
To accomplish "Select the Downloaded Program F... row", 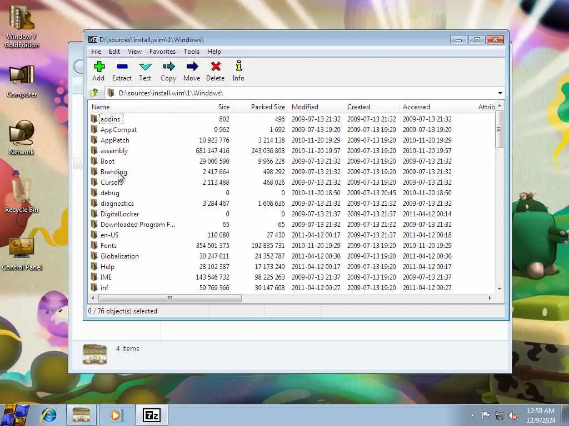I will click(292, 224).
